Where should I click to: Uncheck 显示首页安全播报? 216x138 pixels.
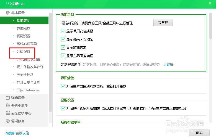point(63,31)
